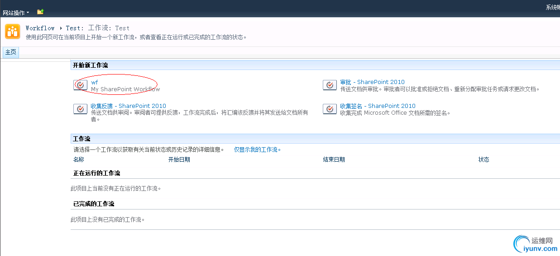560x256 pixels.
Task: Start the wf workflow link
Action: pyautogui.click(x=94, y=82)
